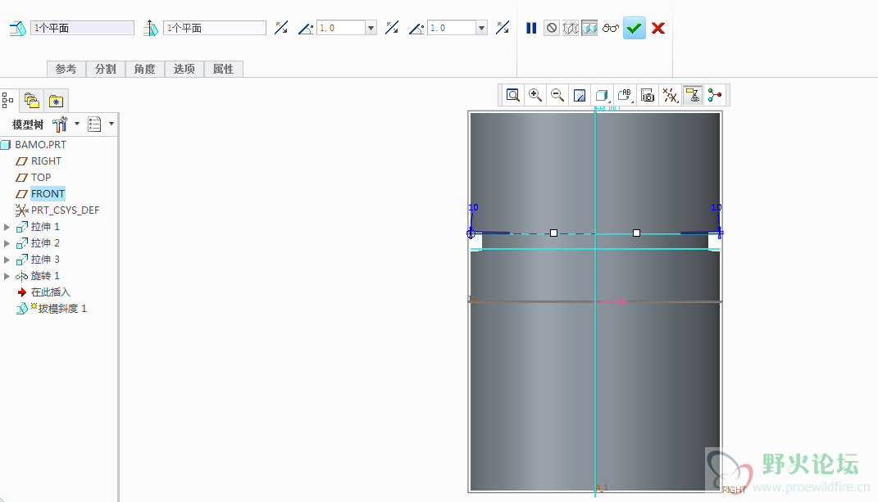Viewport: 878px width, 502px height.
Task: Click the 在此插入 insert marker
Action: point(50,292)
